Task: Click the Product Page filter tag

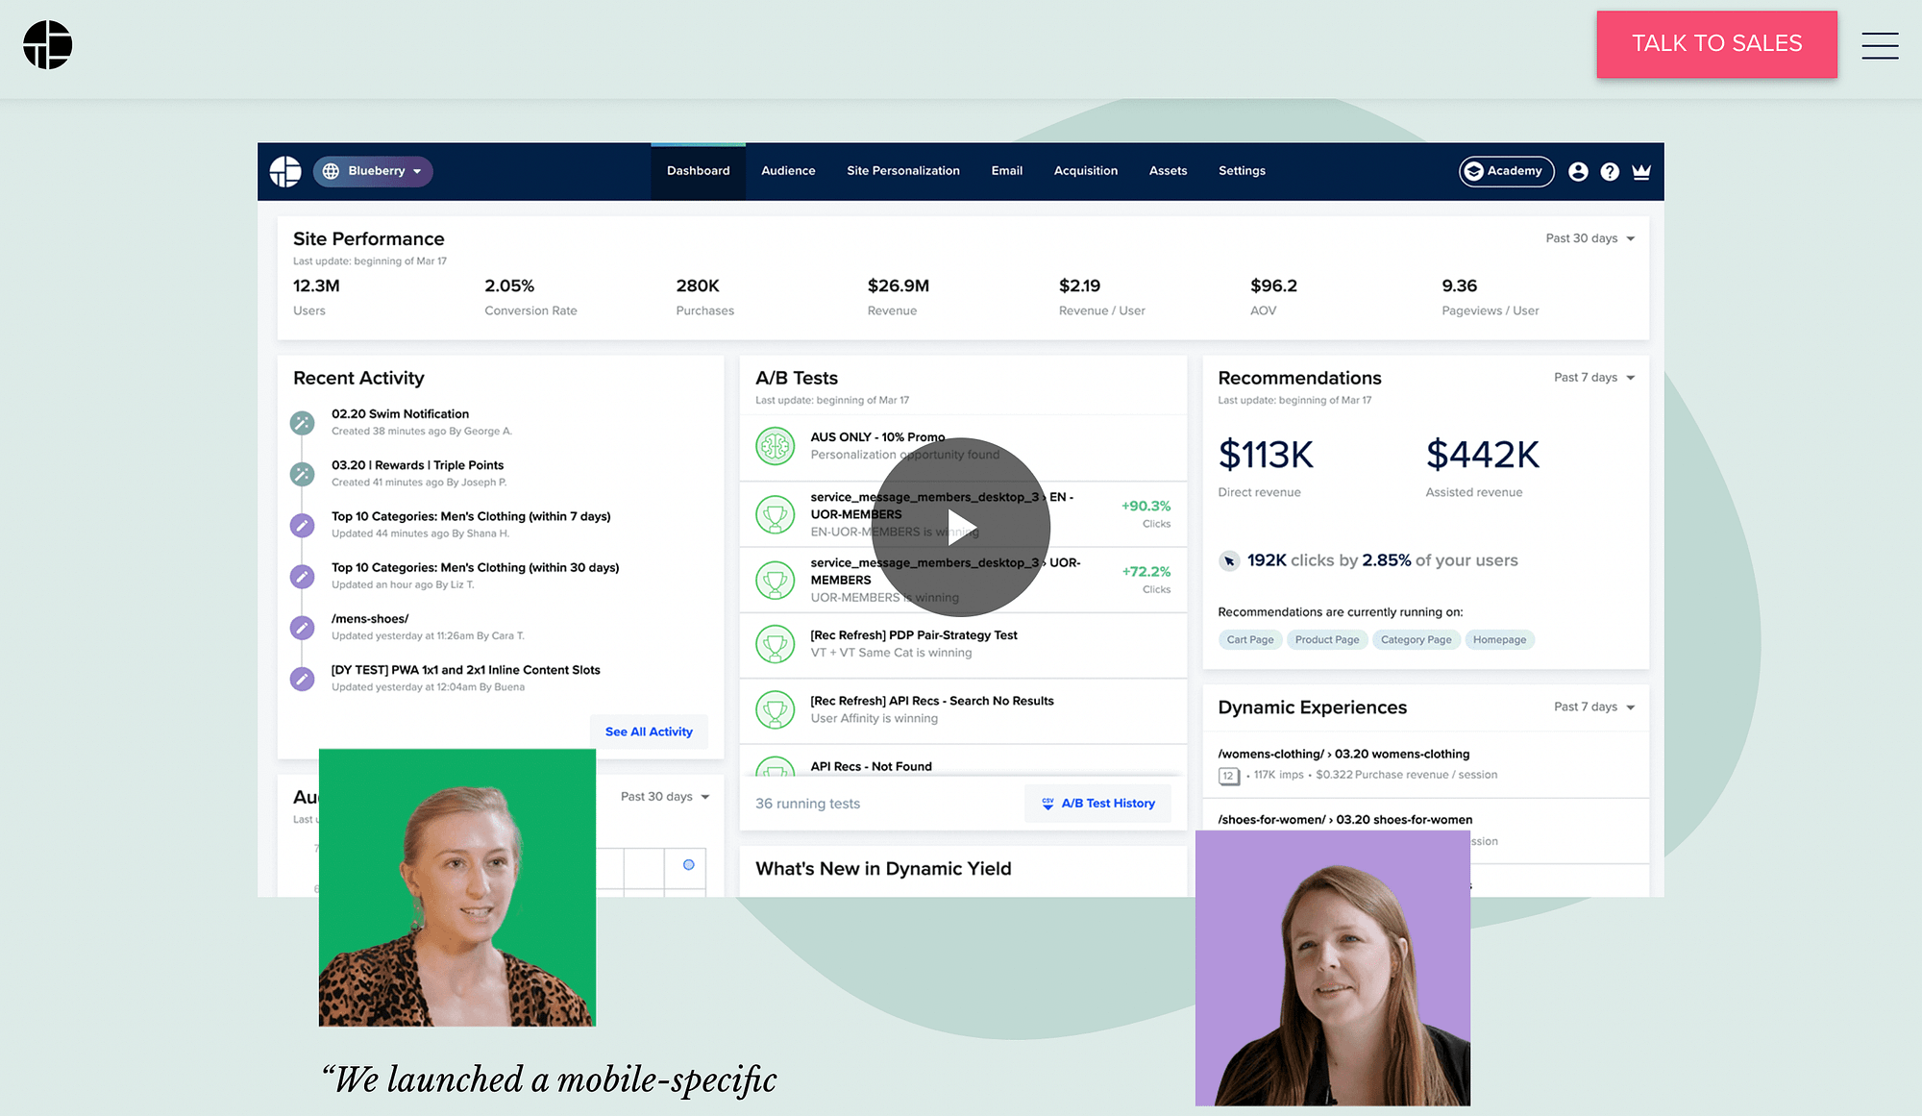Action: [x=1327, y=639]
